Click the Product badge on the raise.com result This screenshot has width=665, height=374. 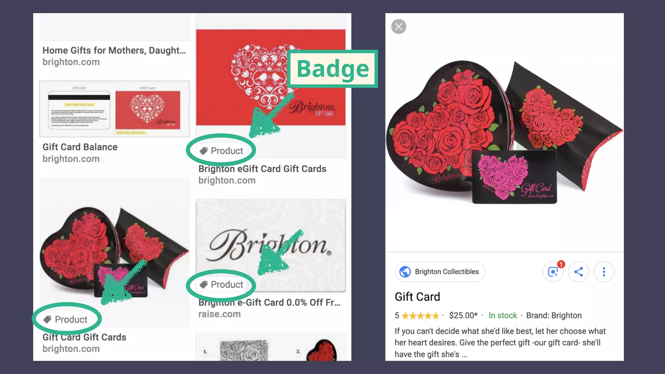tap(221, 284)
